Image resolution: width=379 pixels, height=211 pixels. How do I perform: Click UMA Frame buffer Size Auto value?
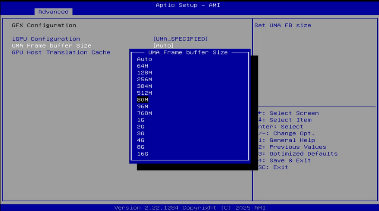[x=163, y=46]
